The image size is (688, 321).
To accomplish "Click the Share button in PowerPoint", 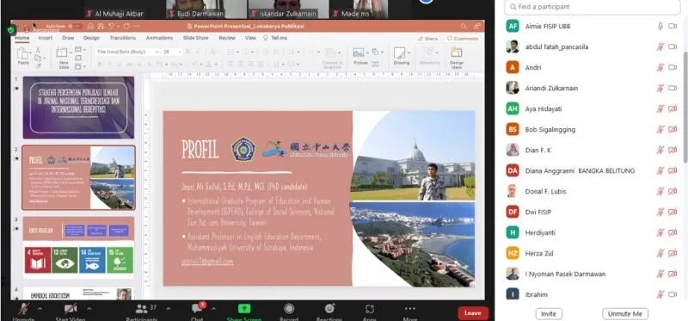I will [x=427, y=39].
